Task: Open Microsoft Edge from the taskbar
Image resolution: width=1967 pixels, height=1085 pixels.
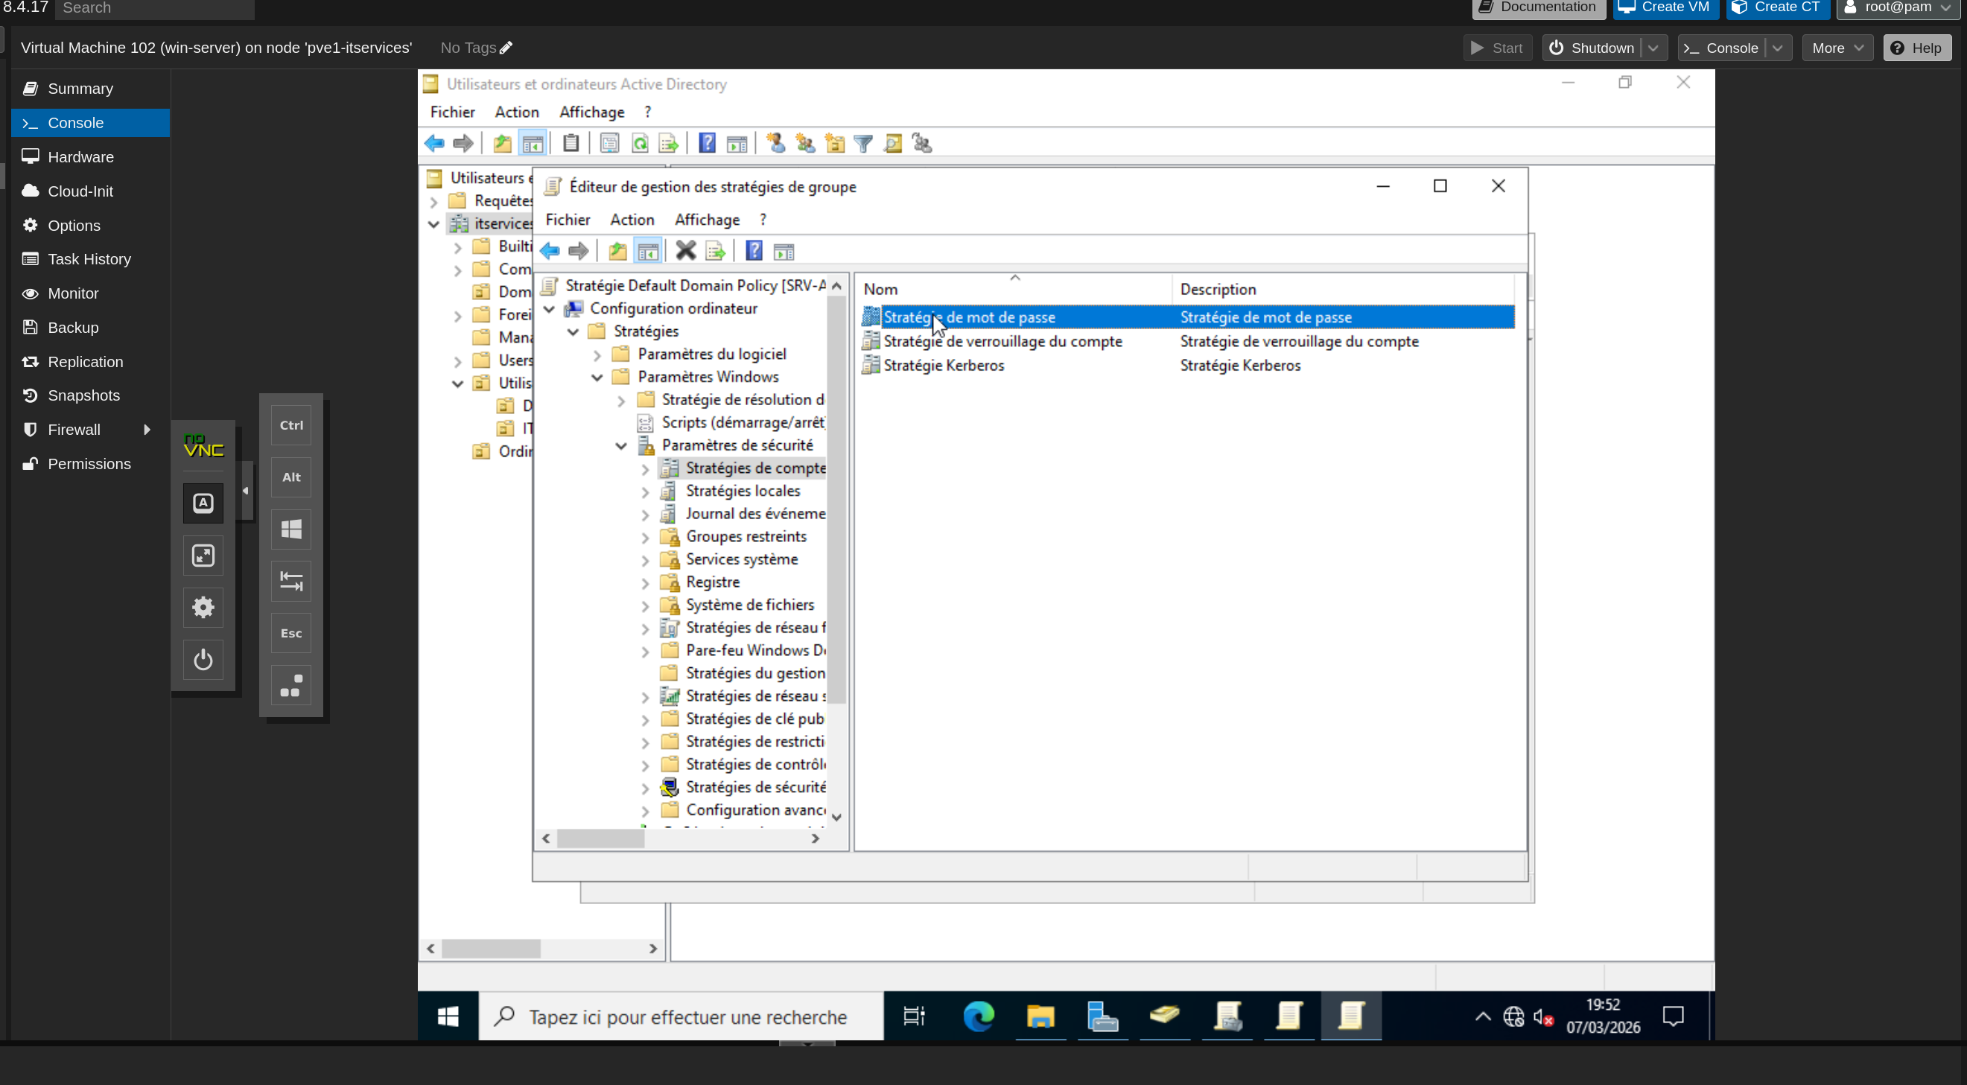Action: click(x=978, y=1016)
